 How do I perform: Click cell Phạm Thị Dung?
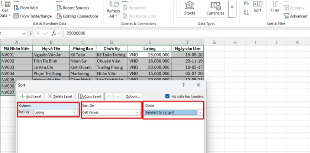pos(51,74)
